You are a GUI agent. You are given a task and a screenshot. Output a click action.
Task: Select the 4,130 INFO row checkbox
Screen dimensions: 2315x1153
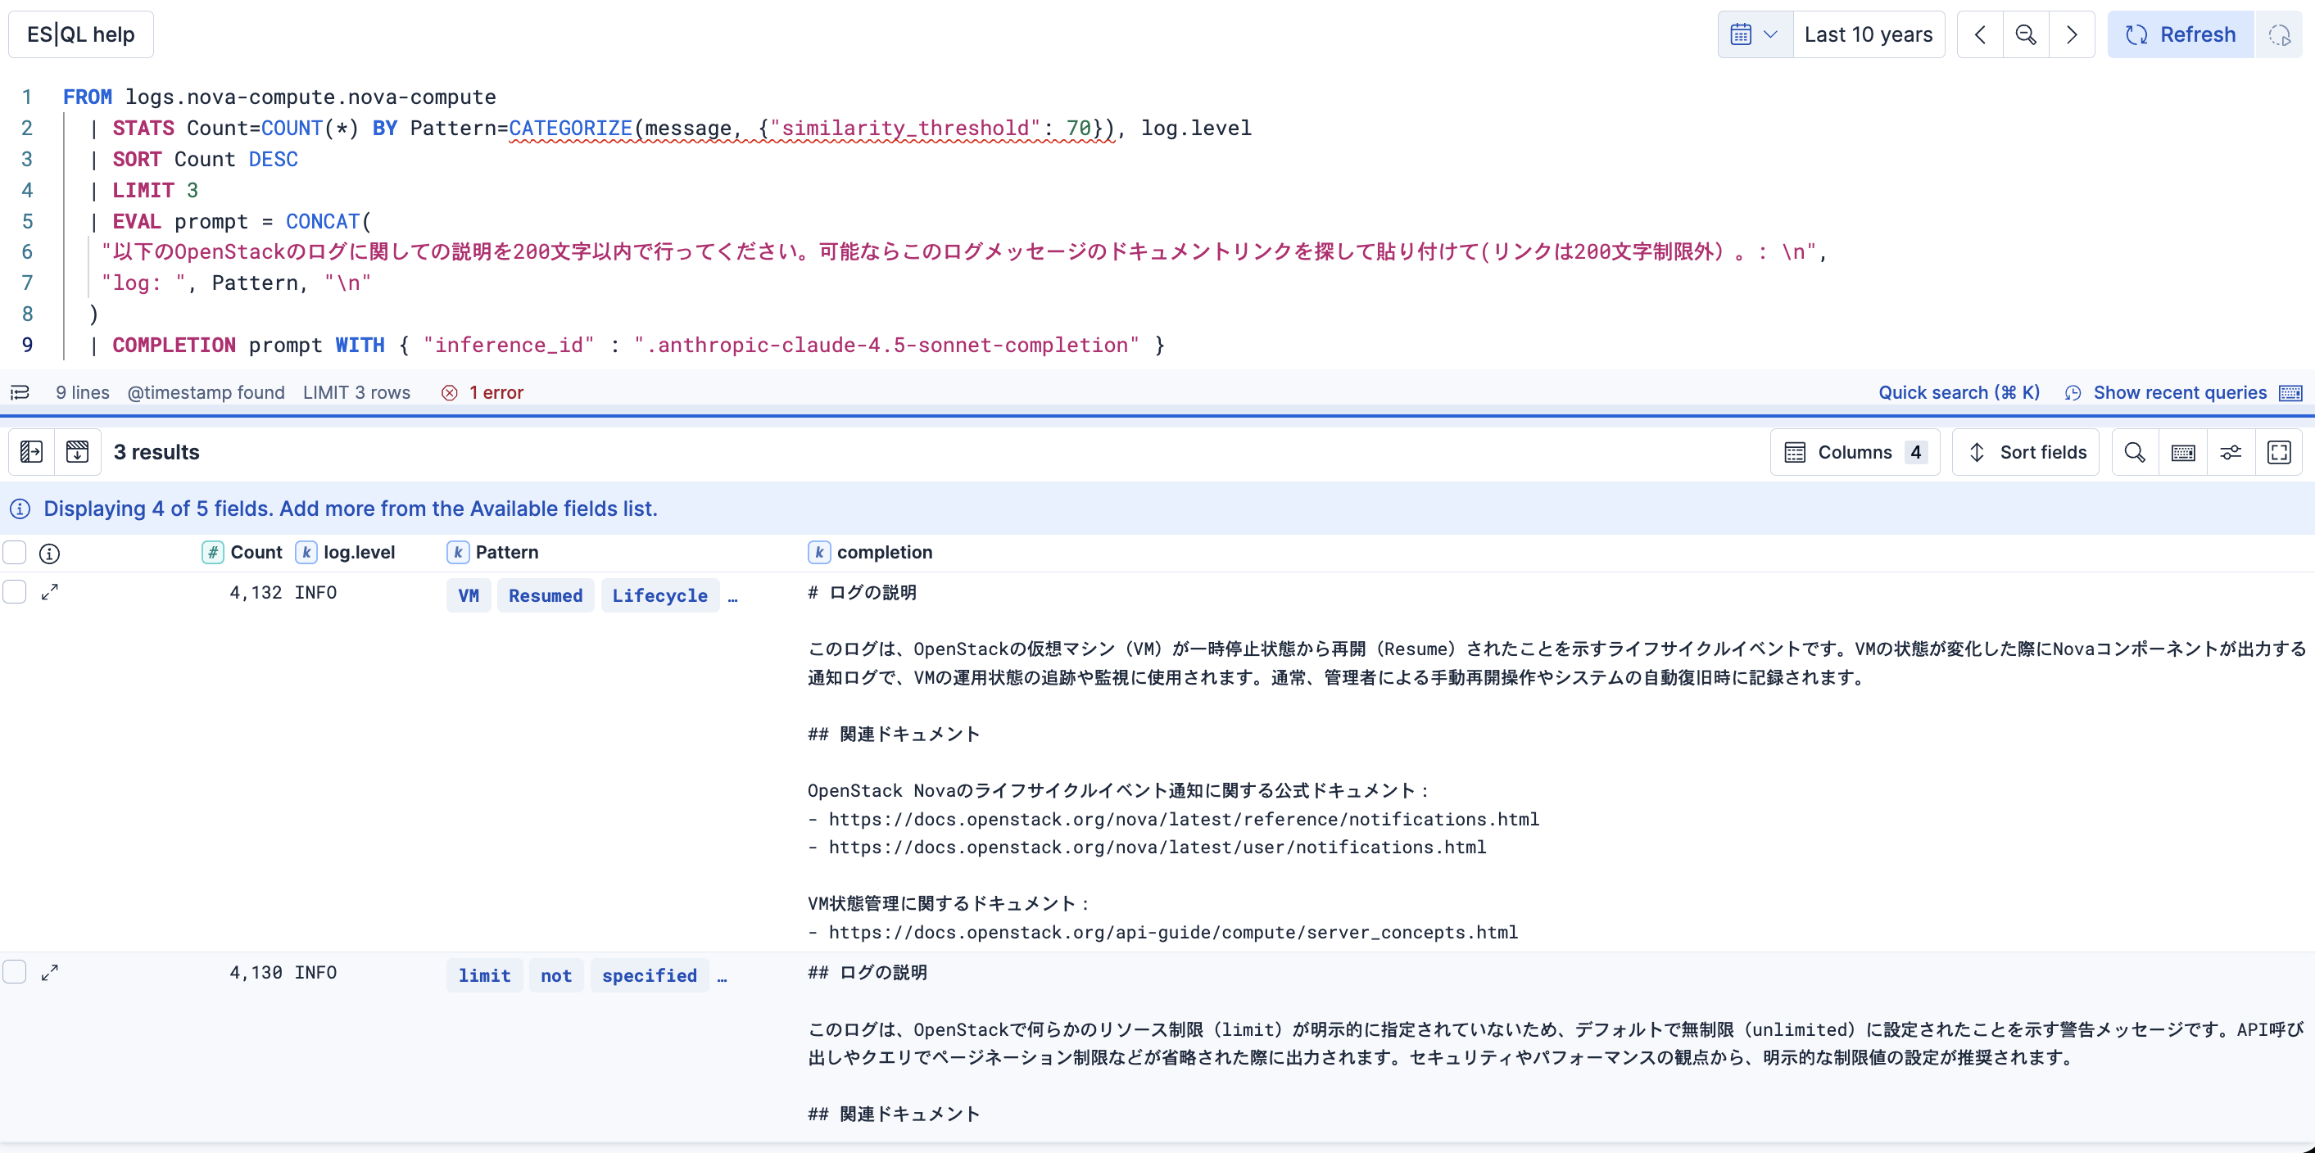(15, 971)
